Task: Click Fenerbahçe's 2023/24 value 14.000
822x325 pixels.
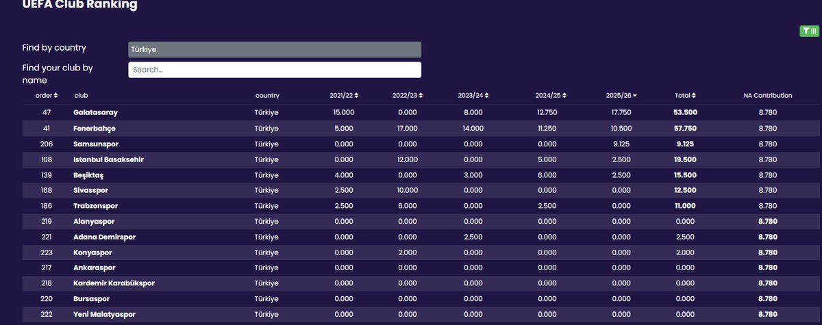Action: click(473, 129)
